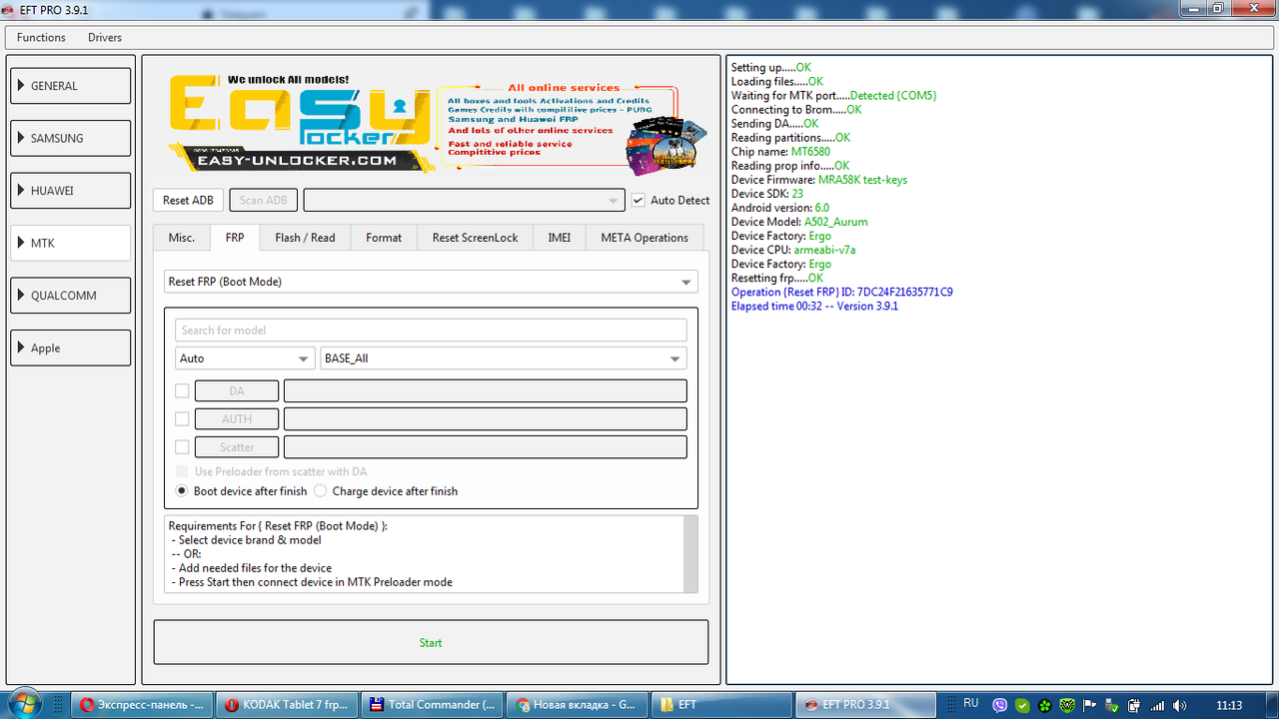Click the AUTH file path field
The width and height of the screenshot is (1279, 719).
coord(486,419)
